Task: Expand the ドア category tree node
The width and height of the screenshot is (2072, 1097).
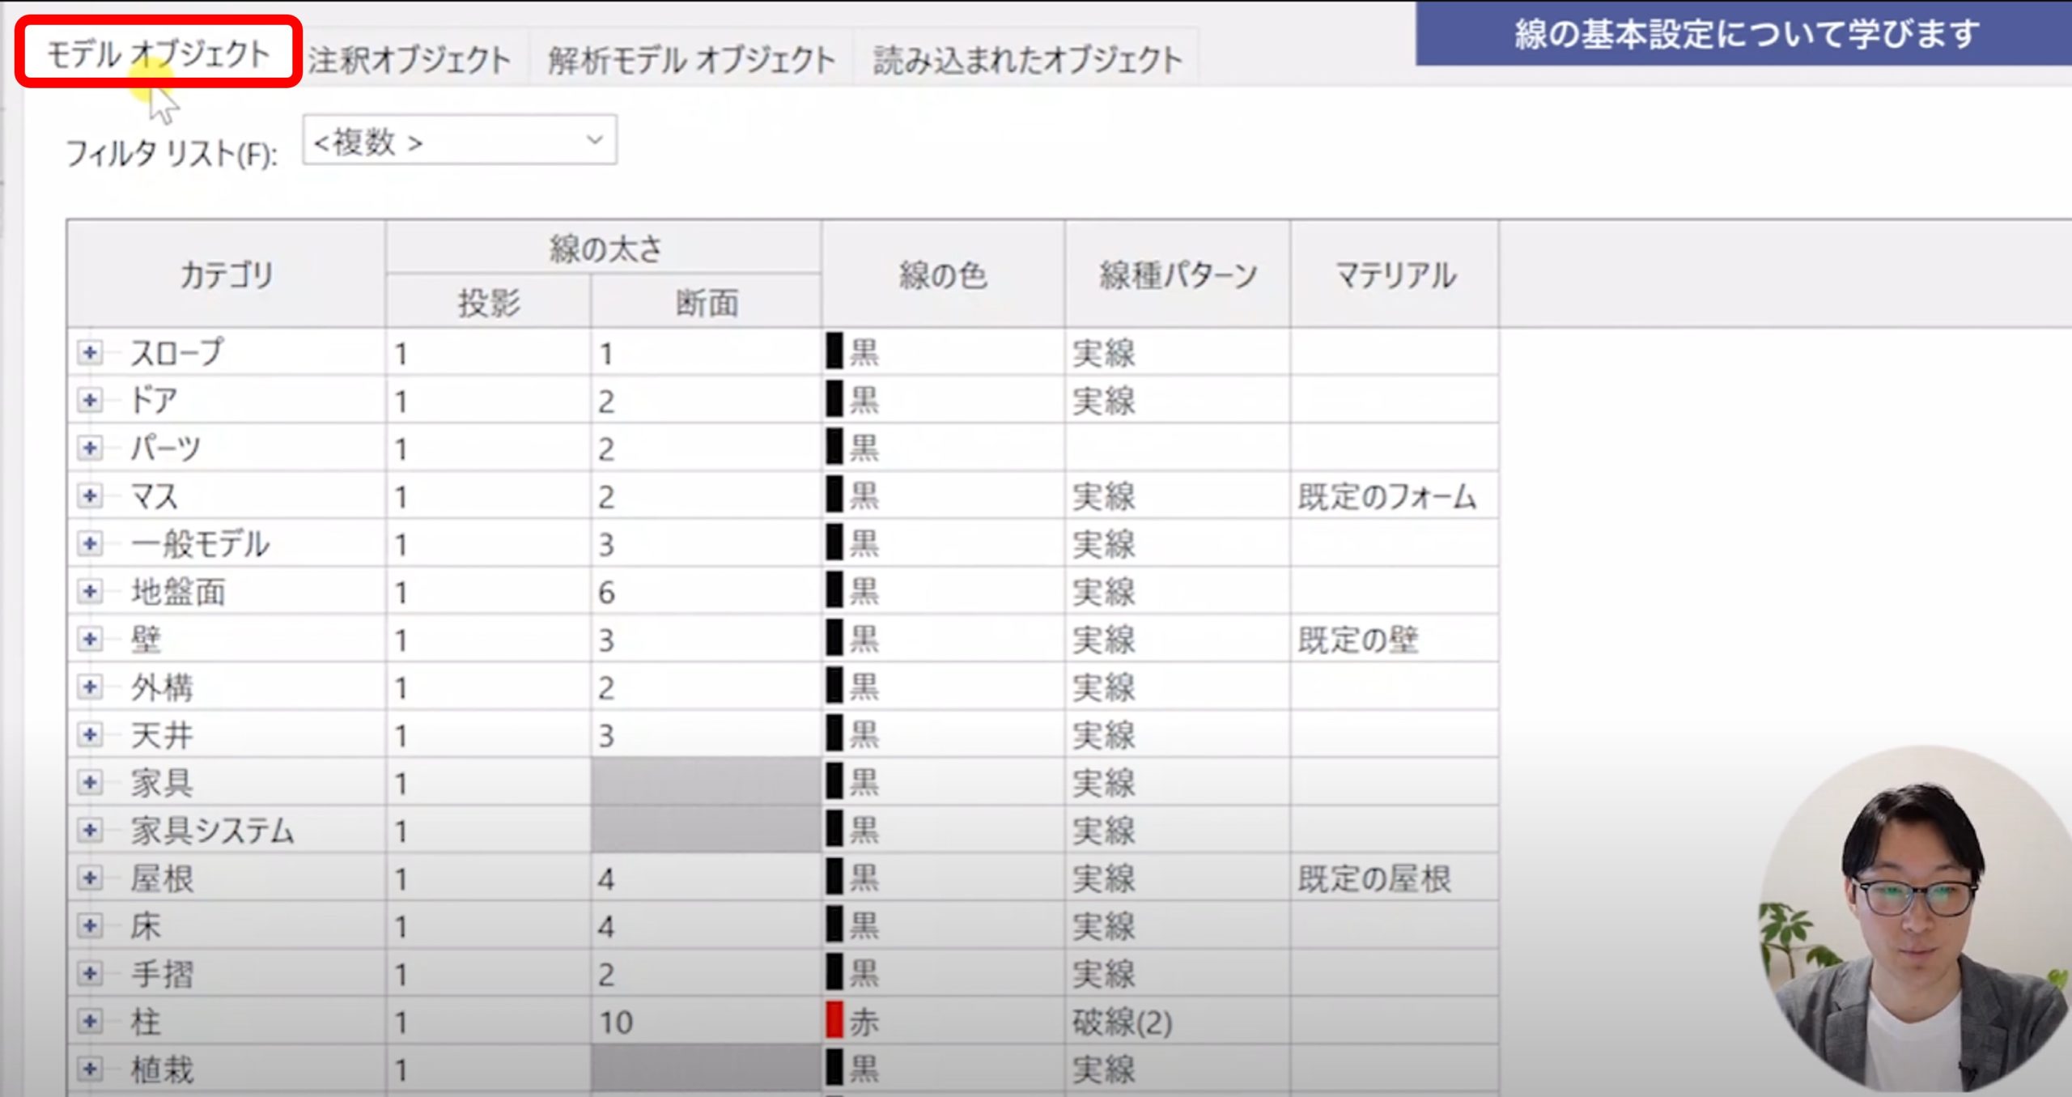Action: tap(90, 400)
